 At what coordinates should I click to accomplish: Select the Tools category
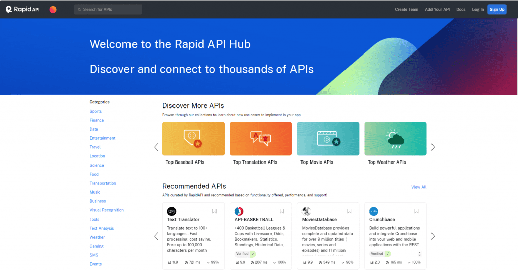click(94, 219)
